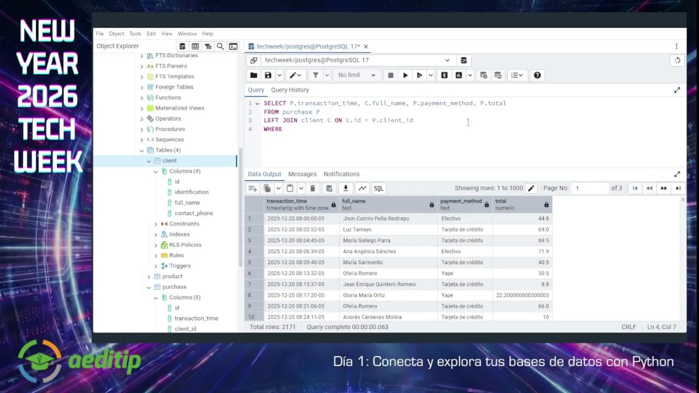Rollback the transaction icon

497,75
